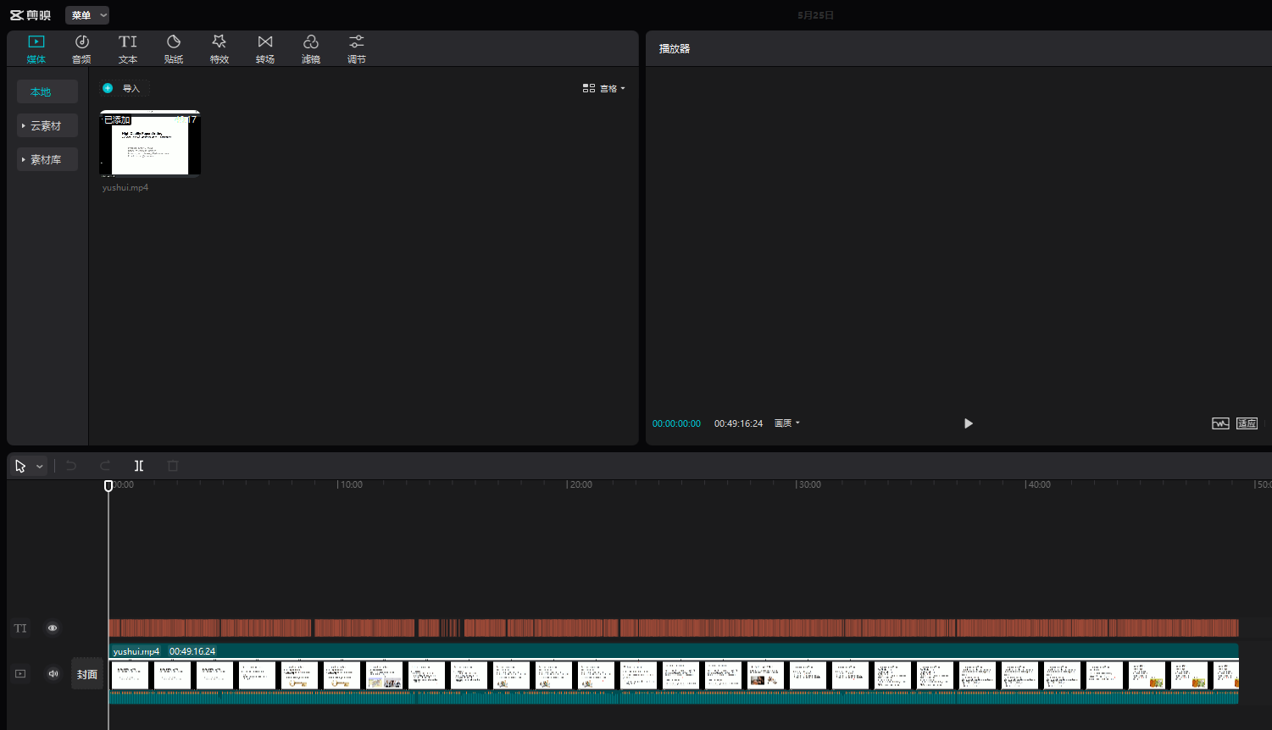Image resolution: width=1272 pixels, height=730 pixels.
Task: Click the 导入 import button
Action: point(125,88)
